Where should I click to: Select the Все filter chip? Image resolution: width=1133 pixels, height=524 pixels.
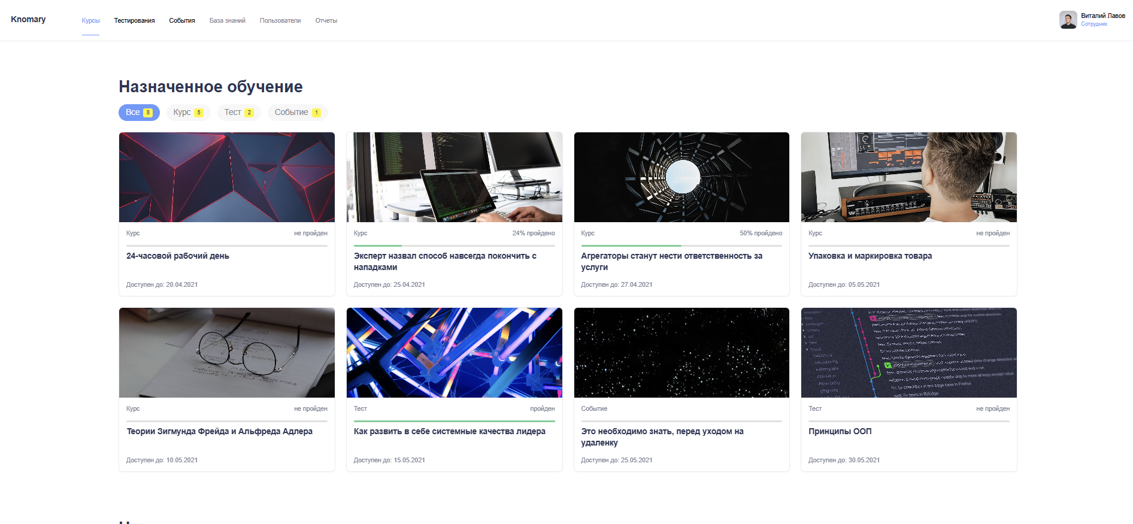(139, 113)
